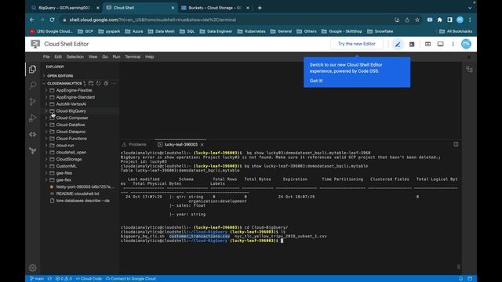Image resolution: width=502 pixels, height=282 pixels.
Task: Open the Run and Debug view
Action: [x=33, y=118]
